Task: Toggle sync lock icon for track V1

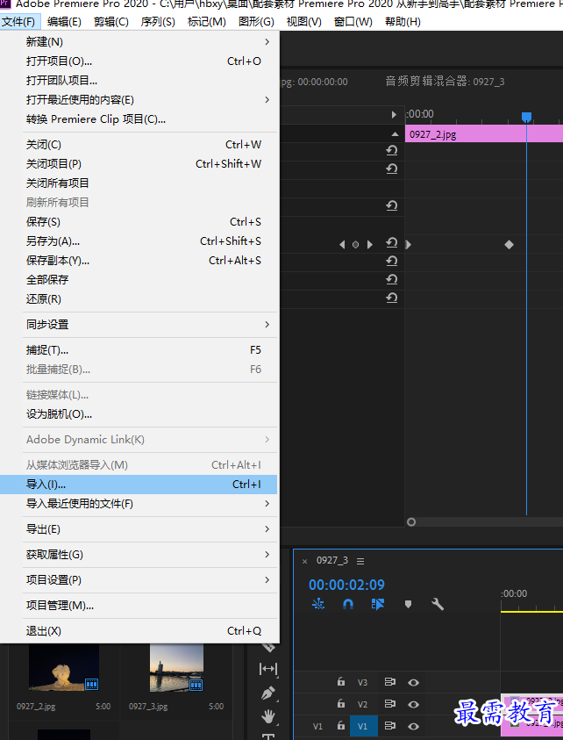Action: [390, 726]
